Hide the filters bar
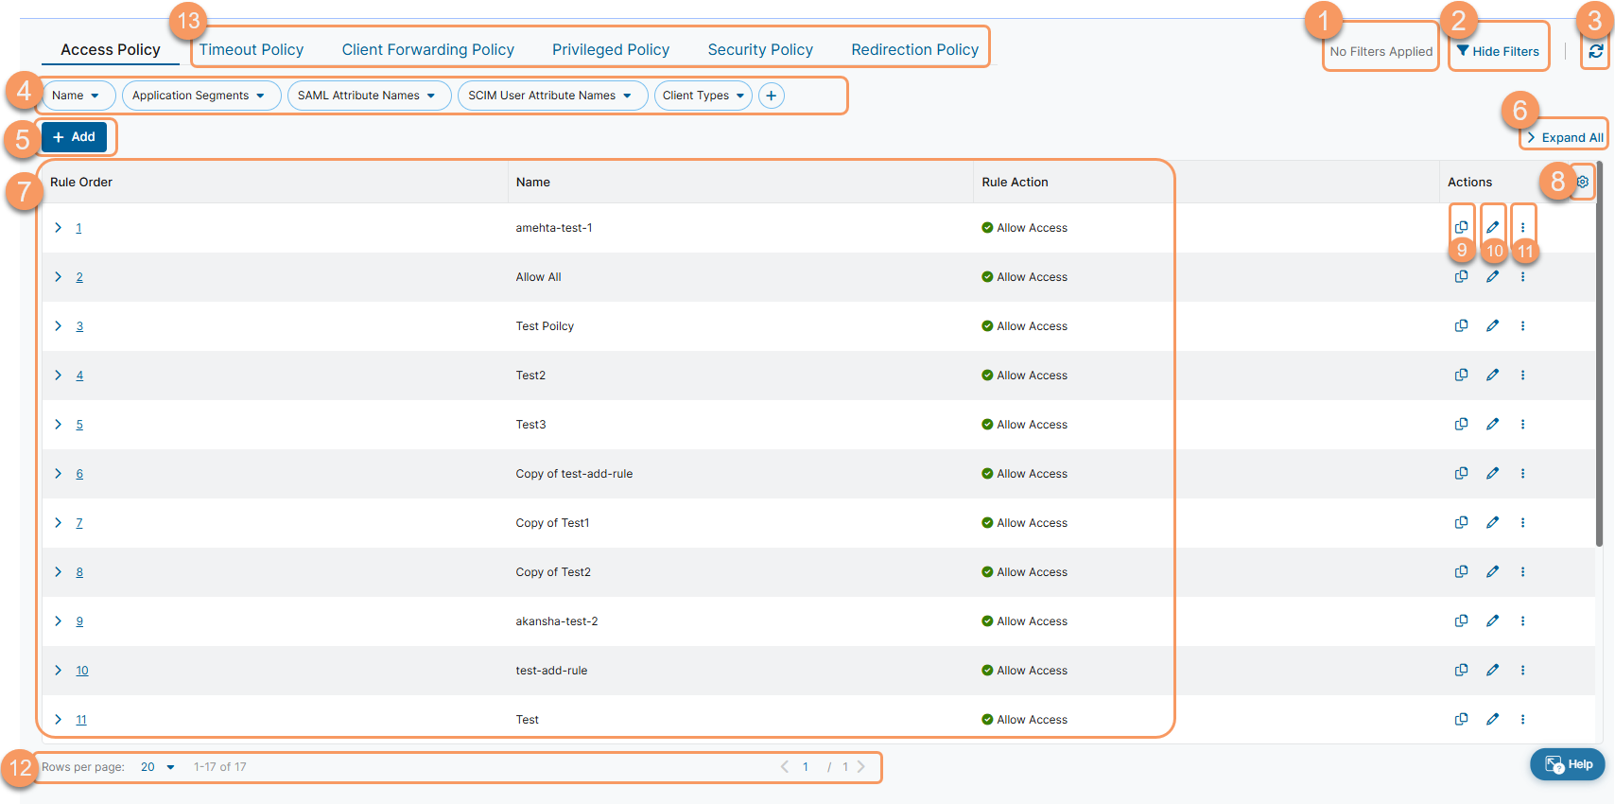The width and height of the screenshot is (1615, 804). point(1498,52)
